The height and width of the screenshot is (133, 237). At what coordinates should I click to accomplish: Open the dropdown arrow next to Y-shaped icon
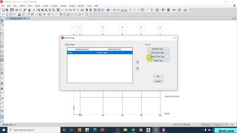(x=166, y=10)
